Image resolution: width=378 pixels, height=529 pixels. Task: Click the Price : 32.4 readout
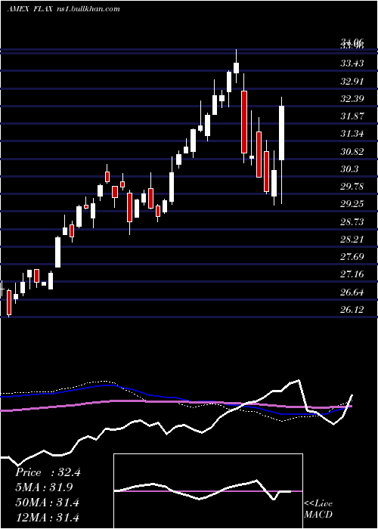(48, 472)
